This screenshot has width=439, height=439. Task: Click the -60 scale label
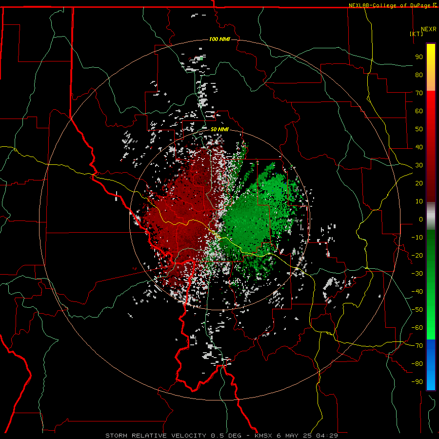(417, 328)
